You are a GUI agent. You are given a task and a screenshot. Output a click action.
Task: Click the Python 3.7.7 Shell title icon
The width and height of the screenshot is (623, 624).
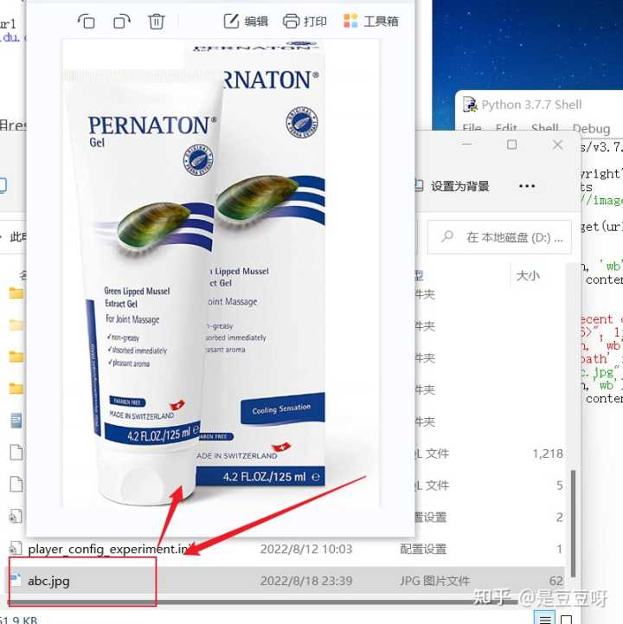pos(470,105)
